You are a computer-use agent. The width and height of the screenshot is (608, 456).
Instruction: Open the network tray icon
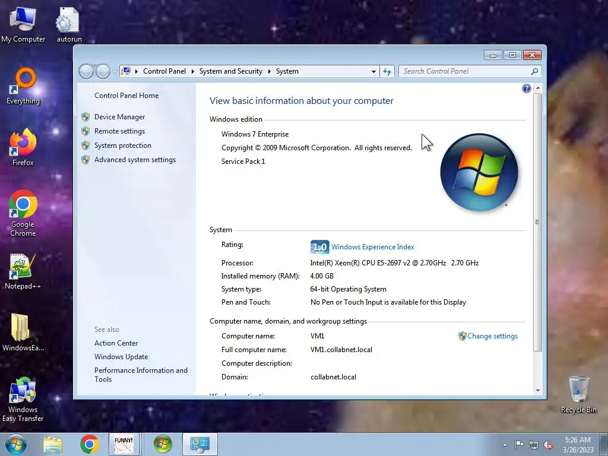tap(534, 445)
